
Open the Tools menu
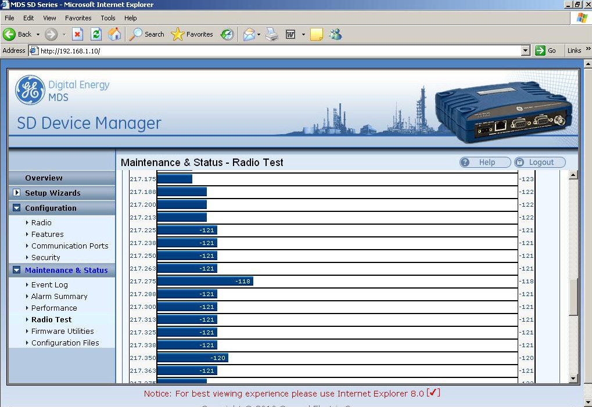coord(108,18)
